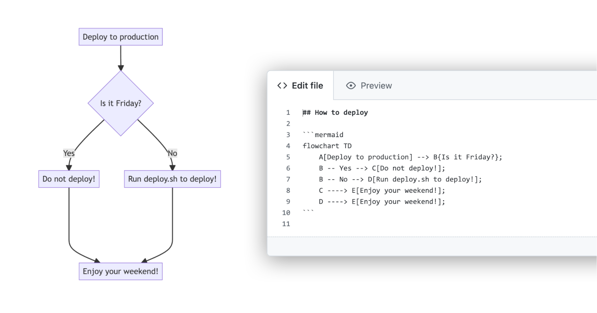Click the 'No' edge label in the flowchart
597x313 pixels.
pyautogui.click(x=172, y=153)
